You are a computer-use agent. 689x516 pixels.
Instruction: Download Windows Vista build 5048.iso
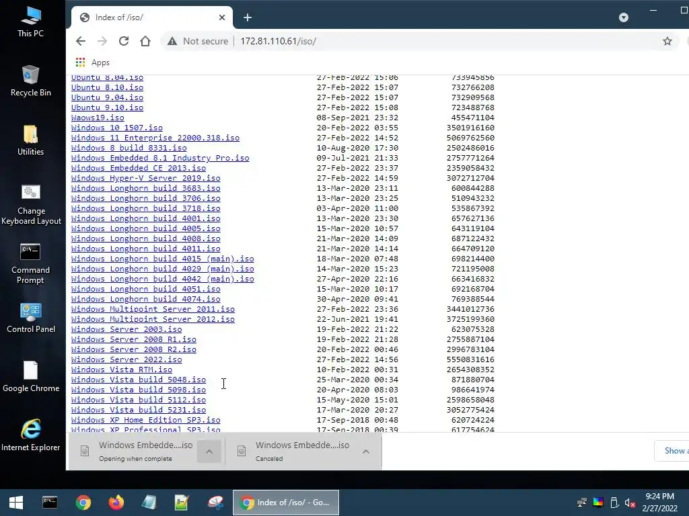click(x=139, y=380)
